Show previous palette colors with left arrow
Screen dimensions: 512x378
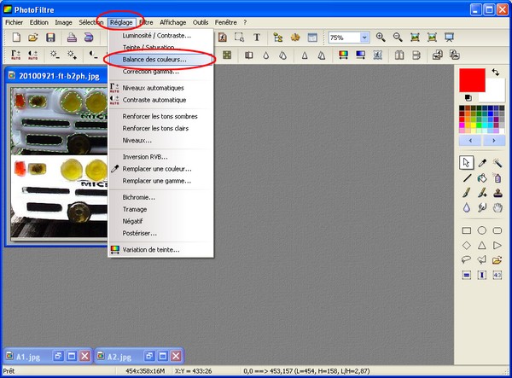click(x=471, y=140)
